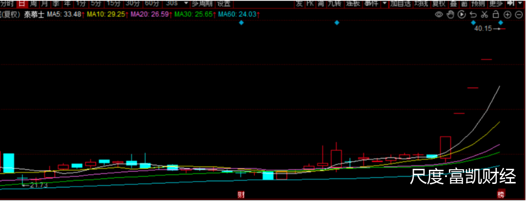527x201 pixels.
Task: Toggle the chart lock icon
Action: [496, 14]
